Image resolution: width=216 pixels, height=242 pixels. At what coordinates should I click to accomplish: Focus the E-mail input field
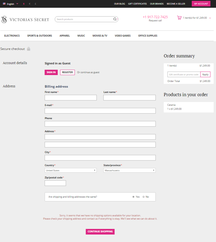click(x=100, y=111)
